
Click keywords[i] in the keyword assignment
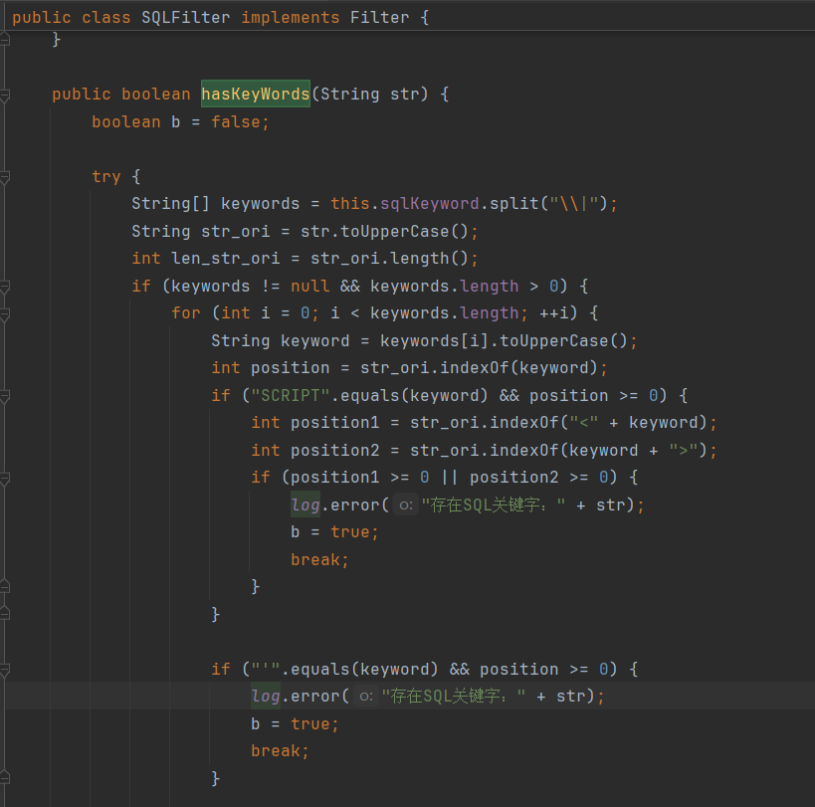tap(435, 341)
